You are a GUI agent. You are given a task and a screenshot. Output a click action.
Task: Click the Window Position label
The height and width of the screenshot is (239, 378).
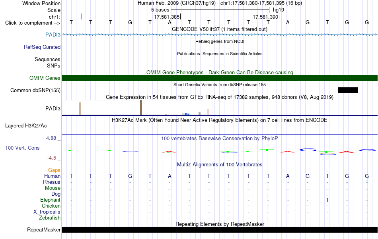(41, 3)
